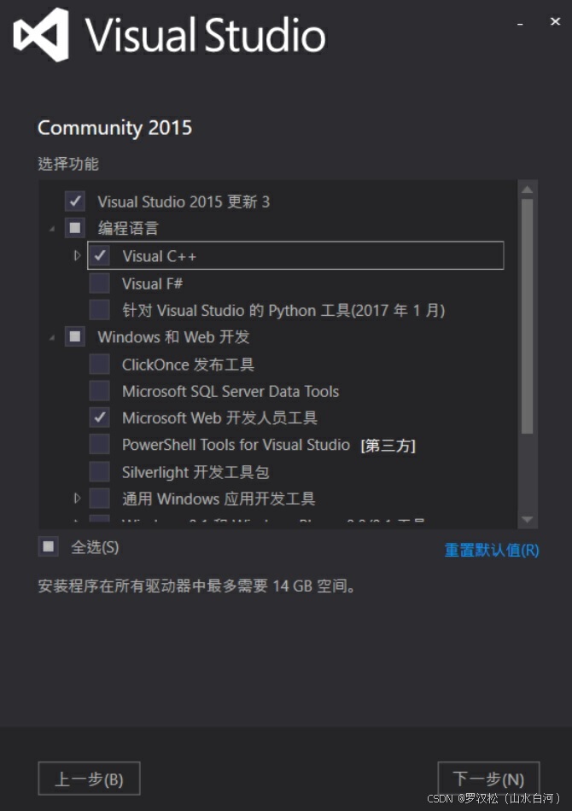This screenshot has height=811, width=572.
Task: Toggle the Windows 和 Web 开发 checkbox
Action: (x=75, y=336)
